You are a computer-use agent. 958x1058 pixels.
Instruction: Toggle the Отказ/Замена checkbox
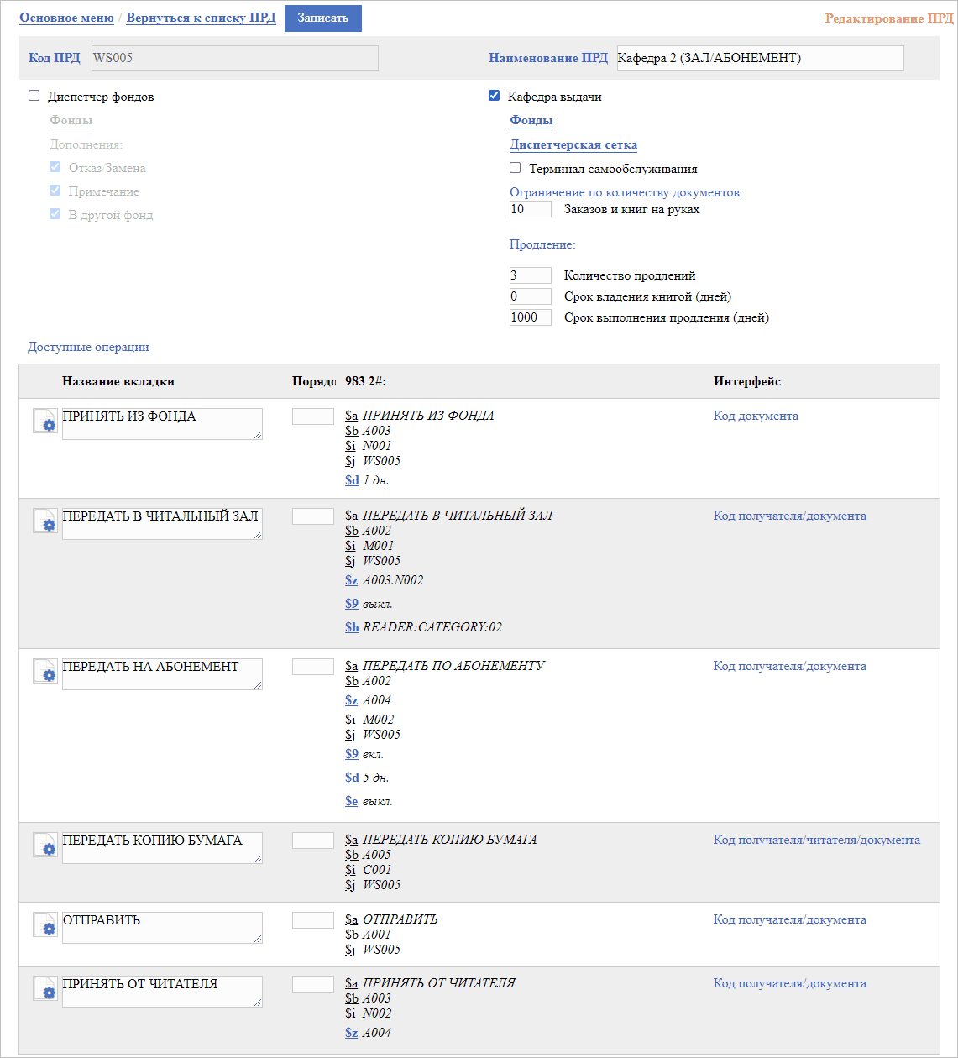(55, 167)
